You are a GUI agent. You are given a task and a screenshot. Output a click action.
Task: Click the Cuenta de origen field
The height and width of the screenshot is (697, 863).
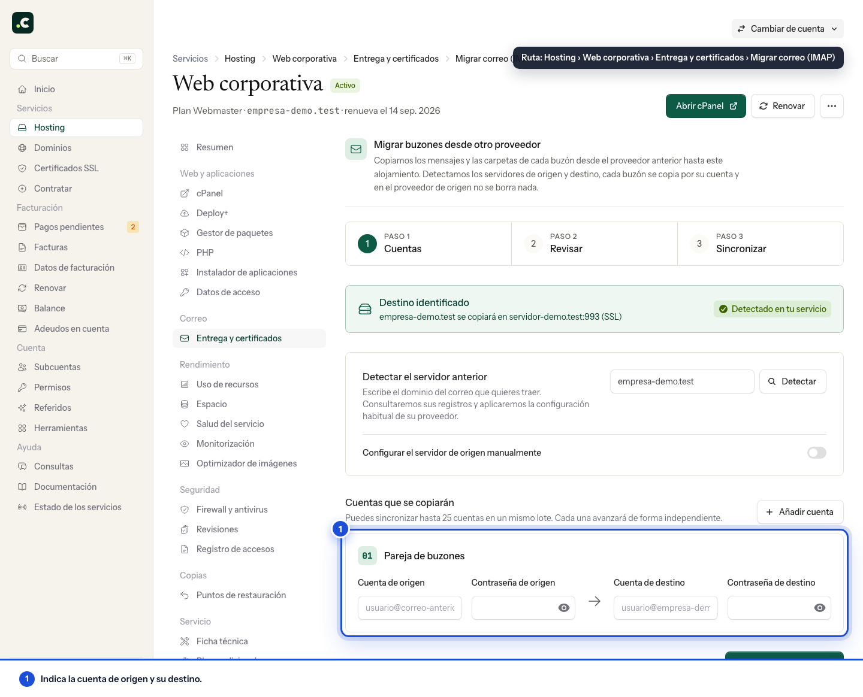pos(410,608)
